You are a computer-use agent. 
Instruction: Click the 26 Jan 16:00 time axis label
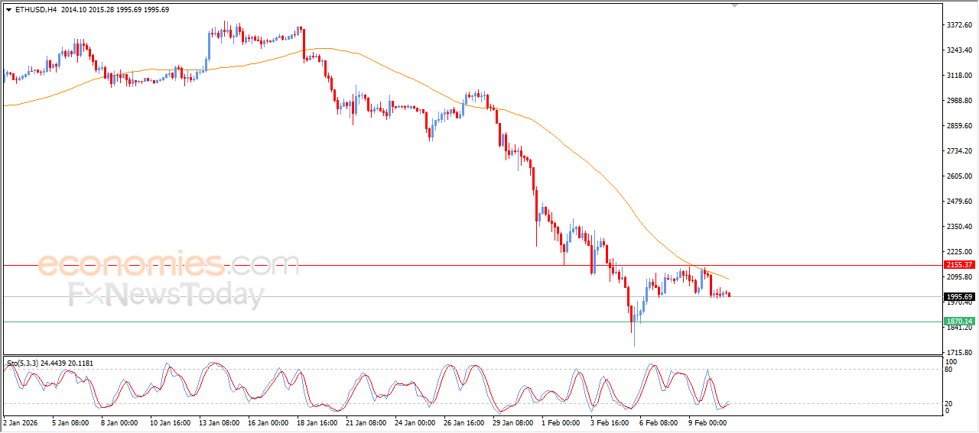tap(463, 422)
